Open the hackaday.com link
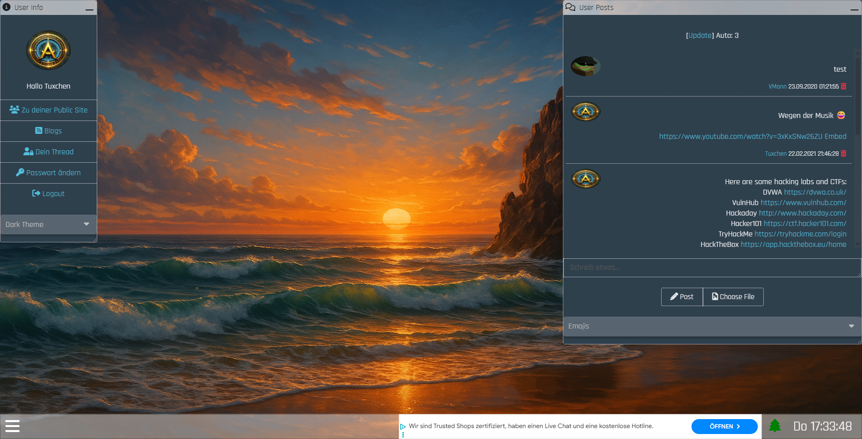This screenshot has height=439, width=862. 803,213
